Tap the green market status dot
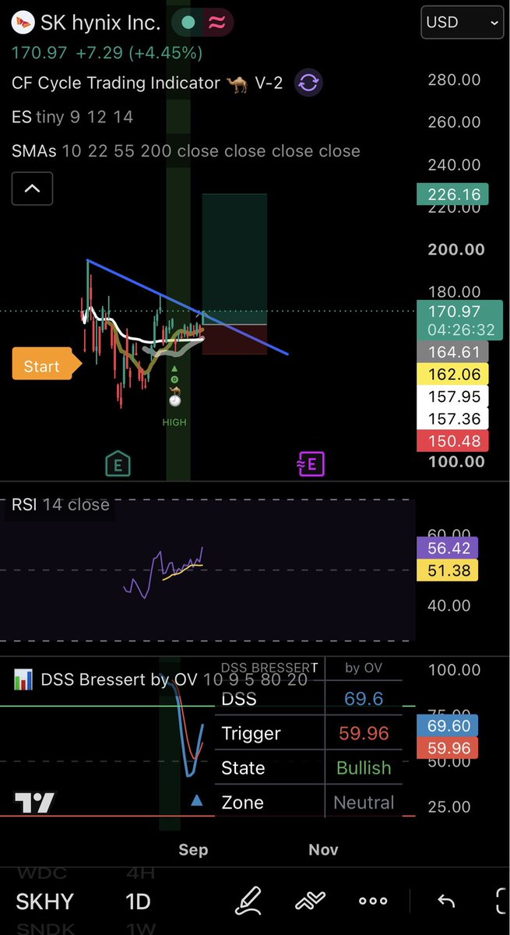 [x=188, y=23]
